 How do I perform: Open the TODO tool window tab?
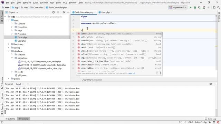11,119
